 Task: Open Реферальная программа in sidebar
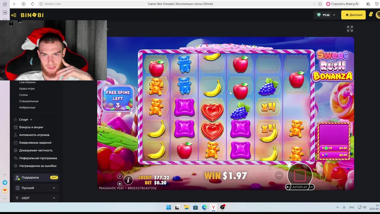click(x=38, y=158)
